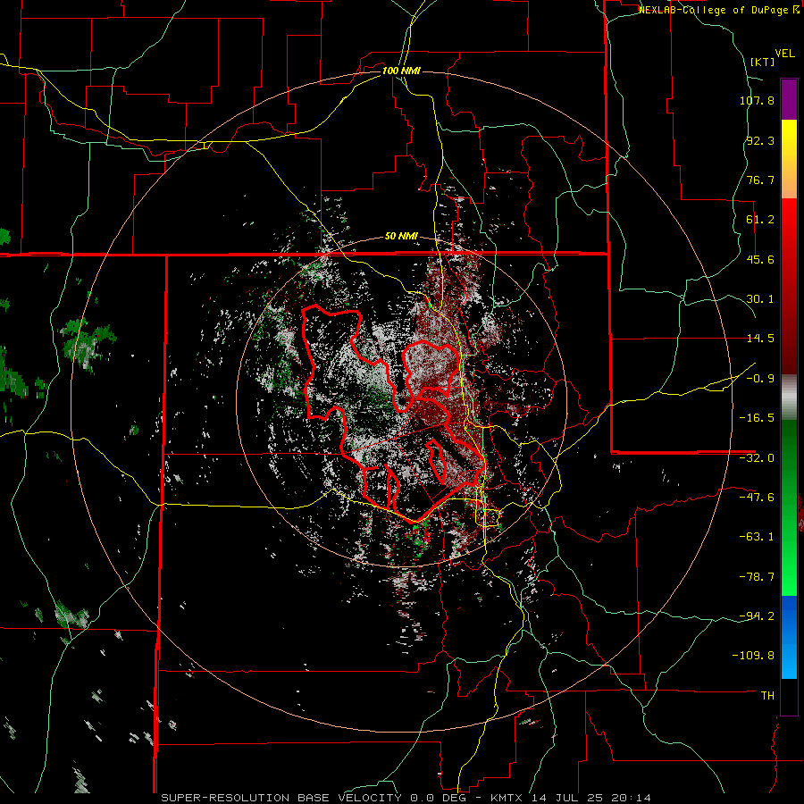Click the 107.8 velocity scale value
Image resolution: width=804 pixels, height=804 pixels.
[x=757, y=100]
